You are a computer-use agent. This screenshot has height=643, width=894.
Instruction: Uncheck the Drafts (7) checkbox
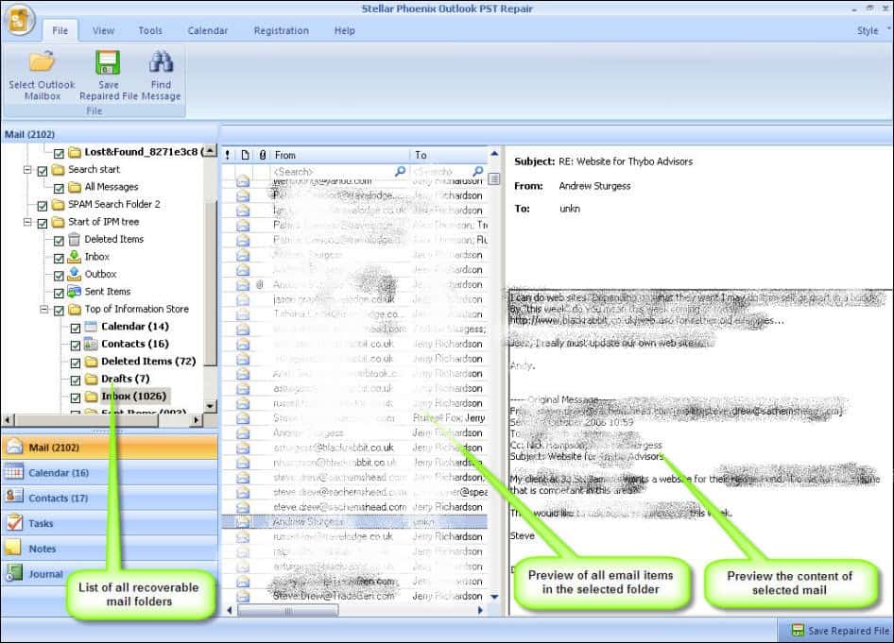click(x=76, y=380)
